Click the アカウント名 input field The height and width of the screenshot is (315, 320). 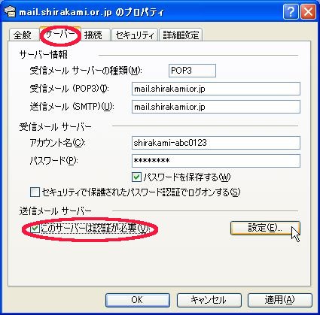[x=216, y=143]
